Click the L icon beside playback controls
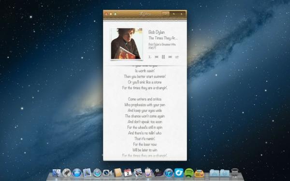 pyautogui.click(x=150, y=57)
